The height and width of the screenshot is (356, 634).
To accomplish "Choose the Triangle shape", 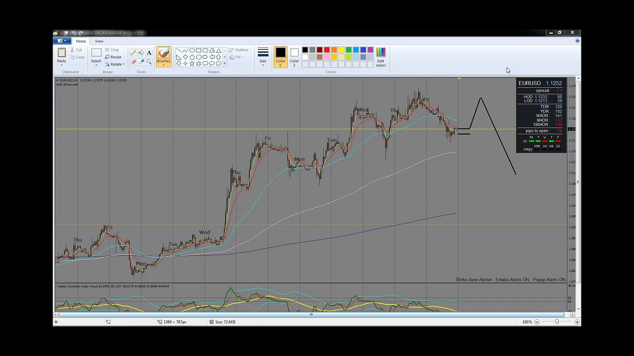I will (x=218, y=50).
